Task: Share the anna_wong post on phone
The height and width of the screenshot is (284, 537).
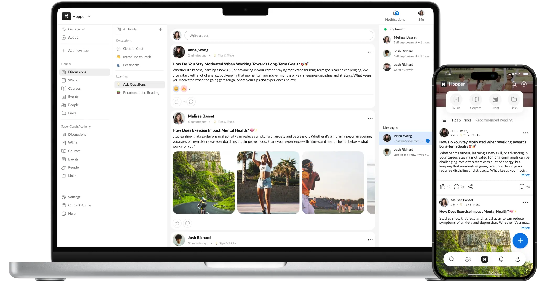Action: [x=470, y=187]
